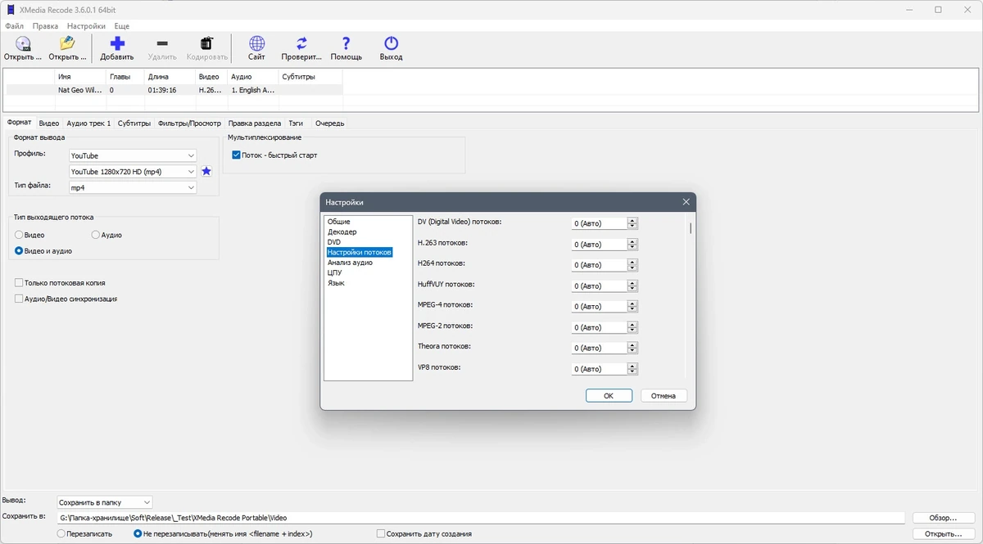
Task: Switch to the Фильтры/Просмотр tab
Action: (189, 124)
